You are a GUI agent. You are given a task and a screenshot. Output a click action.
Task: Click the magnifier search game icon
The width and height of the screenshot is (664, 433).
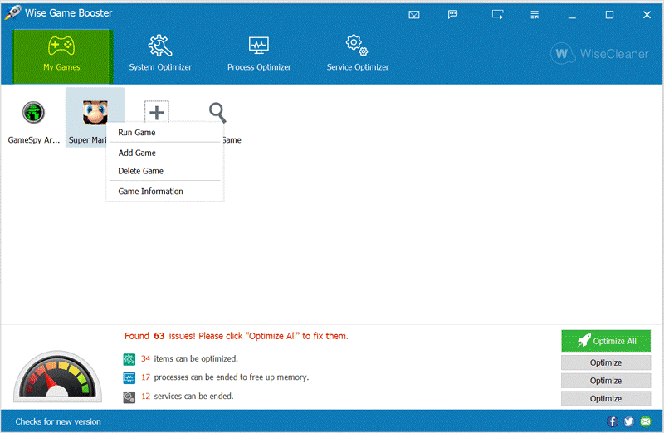pyautogui.click(x=217, y=113)
